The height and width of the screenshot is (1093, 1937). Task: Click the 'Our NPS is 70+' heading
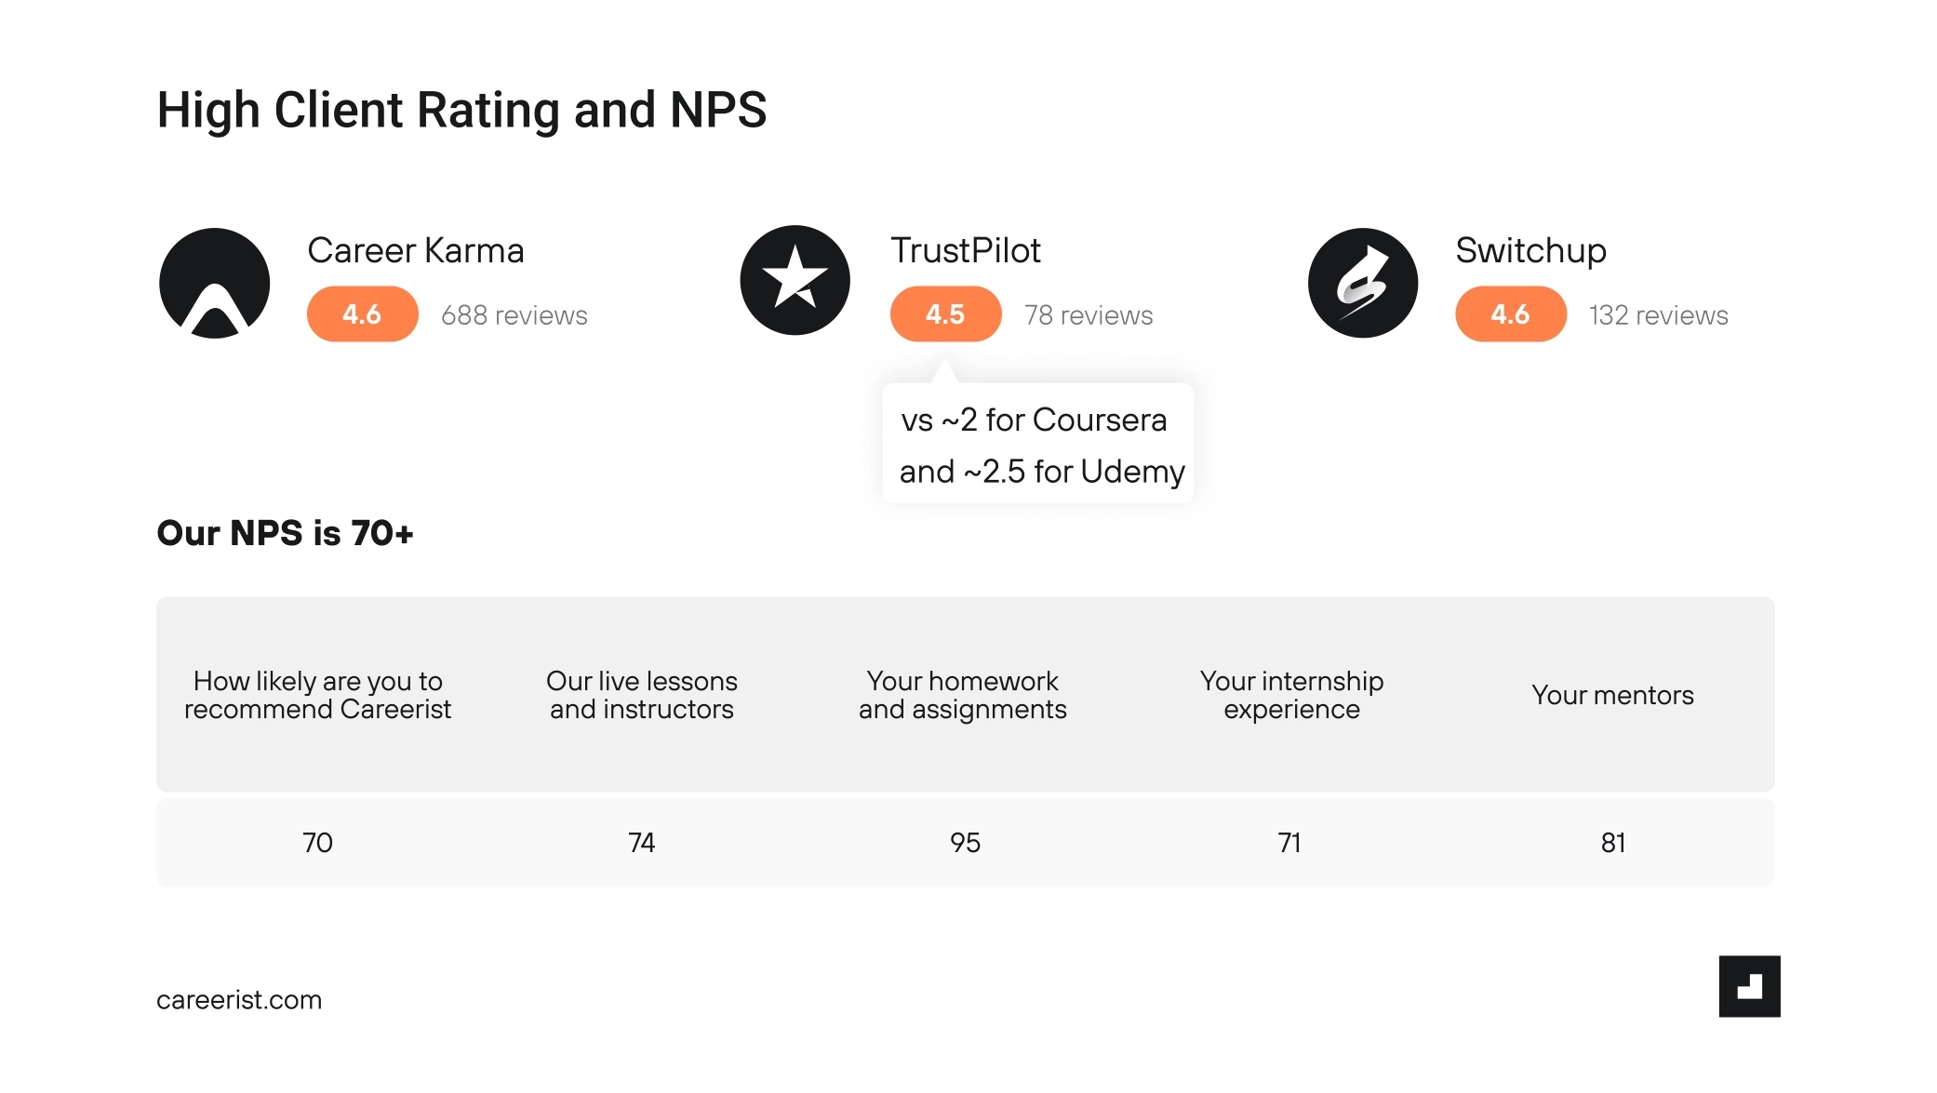click(285, 533)
